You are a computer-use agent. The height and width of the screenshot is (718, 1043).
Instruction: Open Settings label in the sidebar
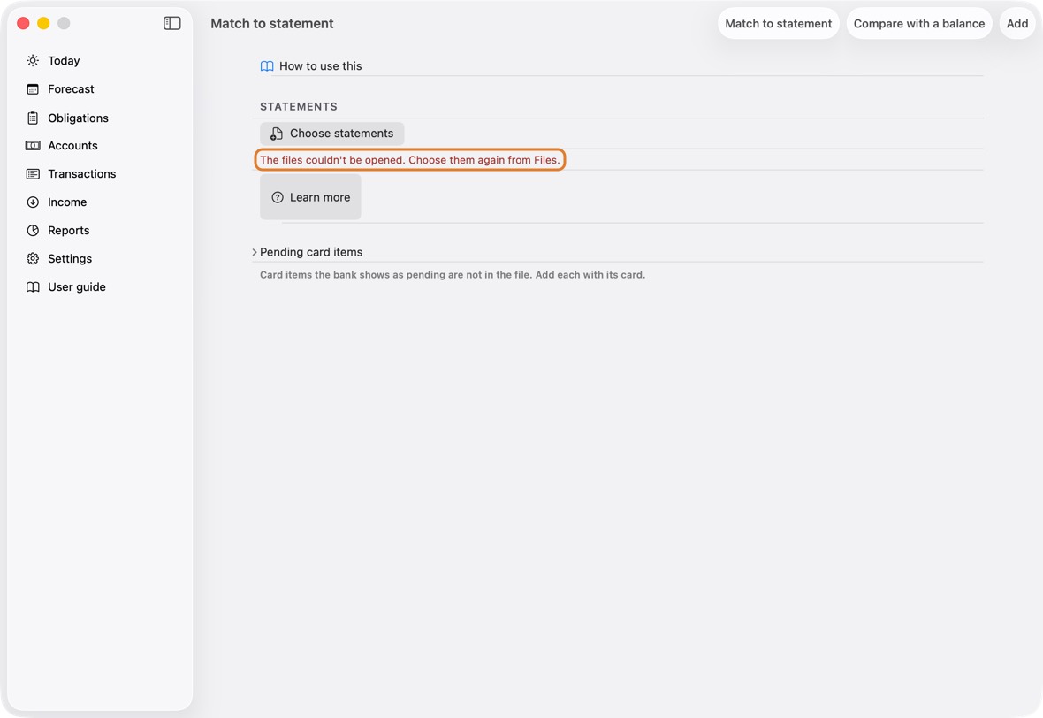[x=70, y=259]
